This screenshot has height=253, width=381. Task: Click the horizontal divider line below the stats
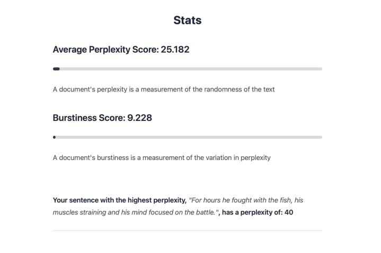(187, 230)
